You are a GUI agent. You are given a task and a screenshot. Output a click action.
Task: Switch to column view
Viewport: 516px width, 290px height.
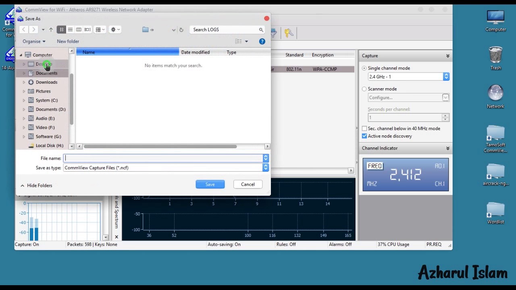[79, 29]
